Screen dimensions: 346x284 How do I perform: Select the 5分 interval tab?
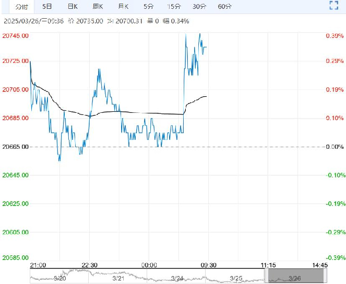(x=148, y=6)
